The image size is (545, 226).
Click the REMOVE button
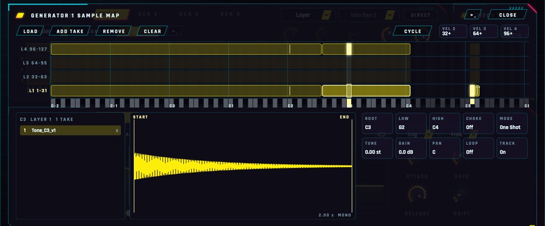[x=113, y=31]
